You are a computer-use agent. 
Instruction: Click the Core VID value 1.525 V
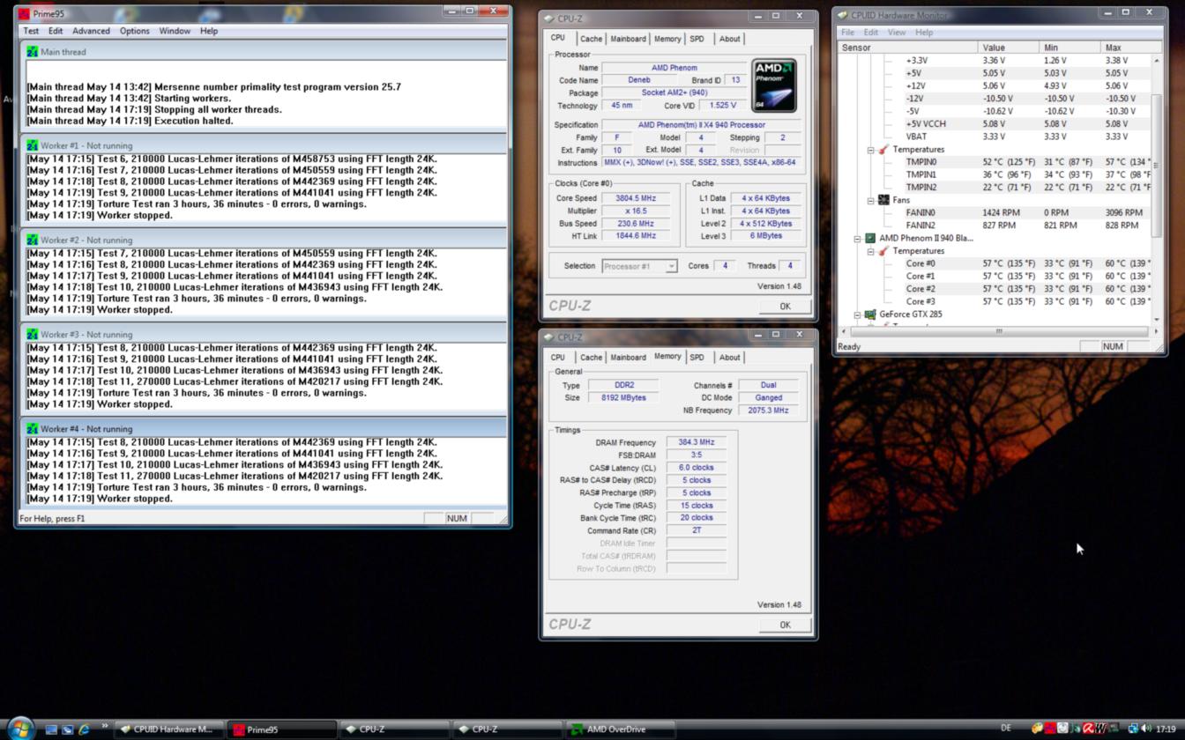coord(722,106)
